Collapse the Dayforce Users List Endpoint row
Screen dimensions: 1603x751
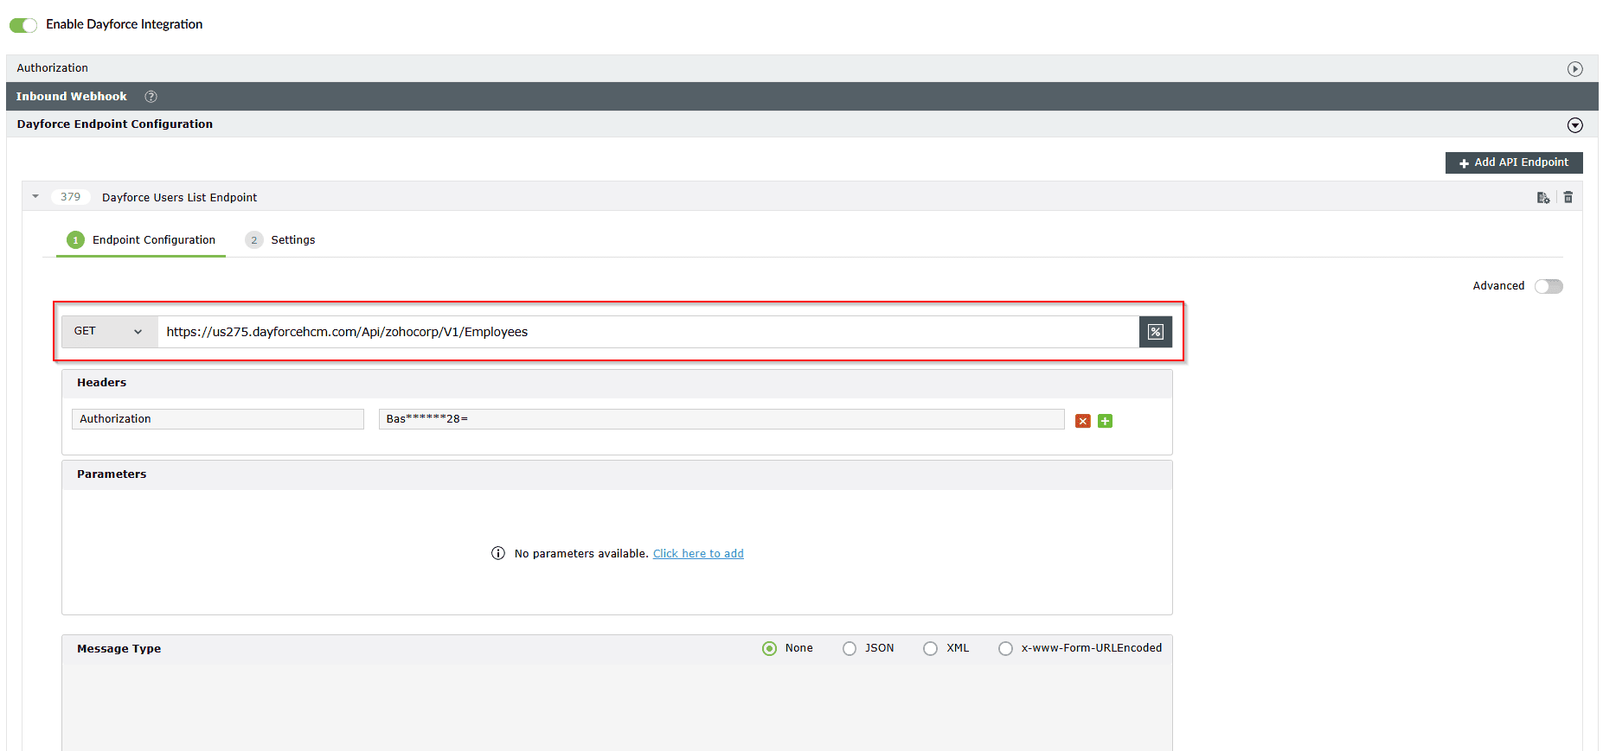(x=35, y=197)
